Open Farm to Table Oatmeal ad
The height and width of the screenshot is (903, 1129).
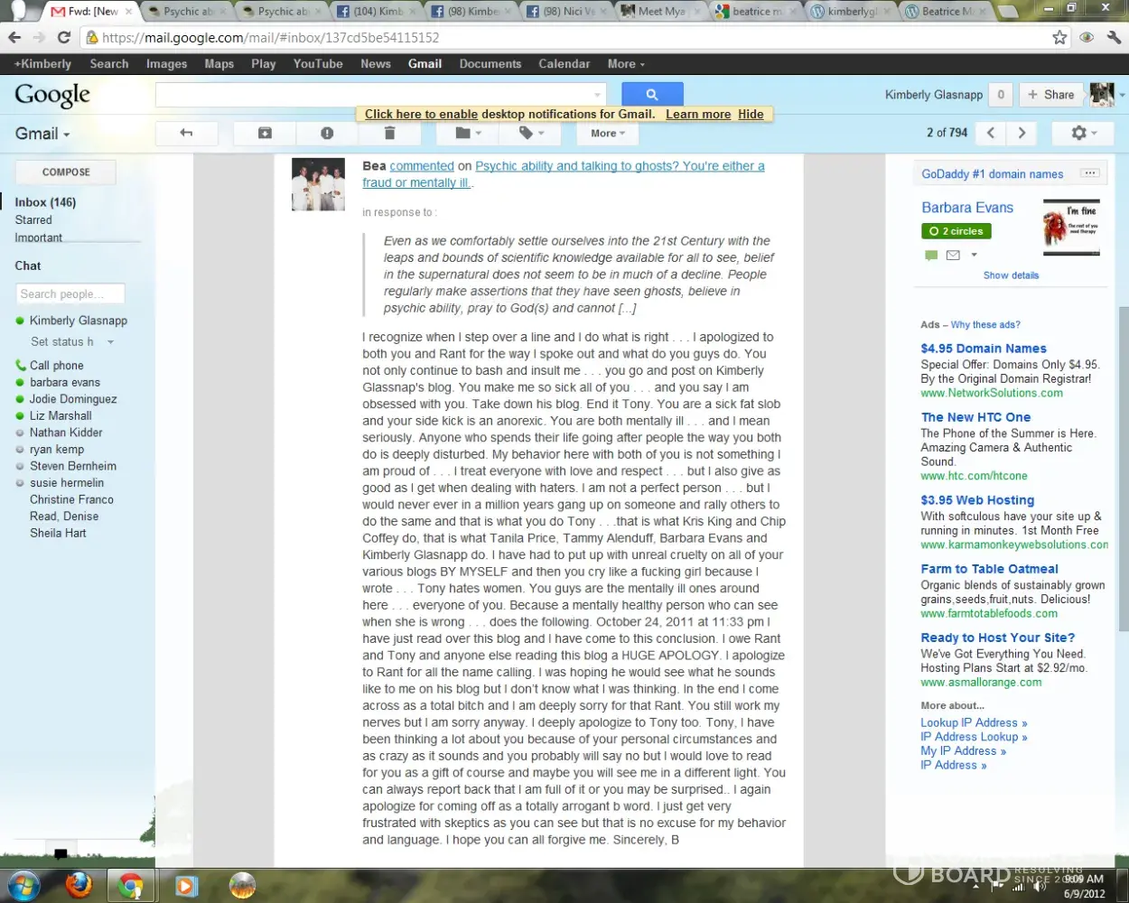pyautogui.click(x=989, y=569)
